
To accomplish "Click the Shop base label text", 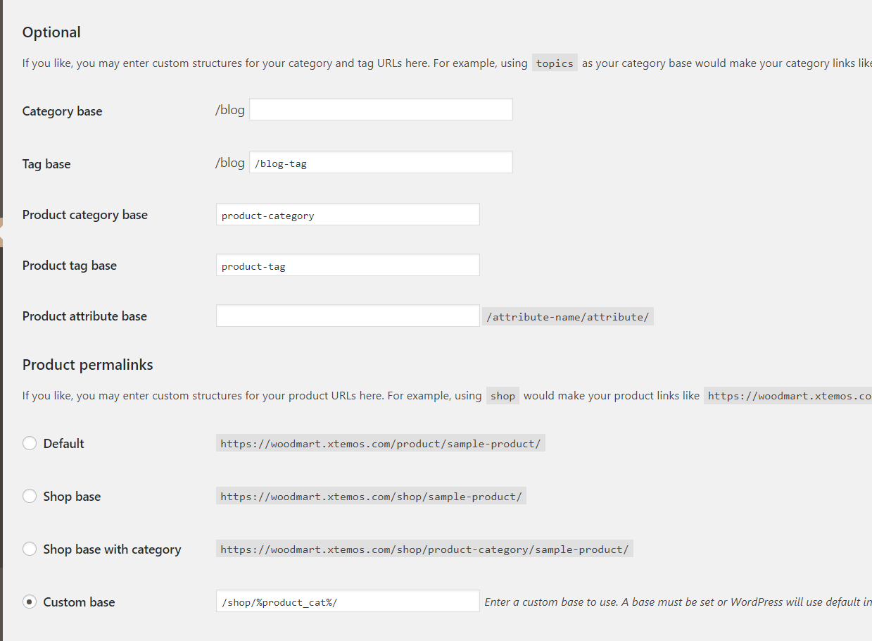I will [x=72, y=496].
